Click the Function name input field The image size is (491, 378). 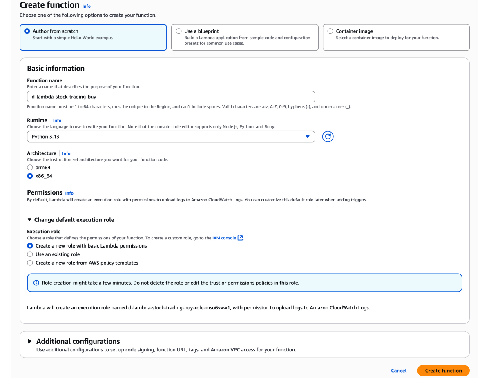click(x=171, y=97)
